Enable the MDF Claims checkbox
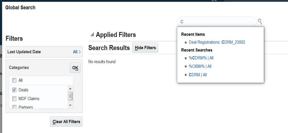Image resolution: width=288 pixels, height=133 pixels. (x=14, y=99)
